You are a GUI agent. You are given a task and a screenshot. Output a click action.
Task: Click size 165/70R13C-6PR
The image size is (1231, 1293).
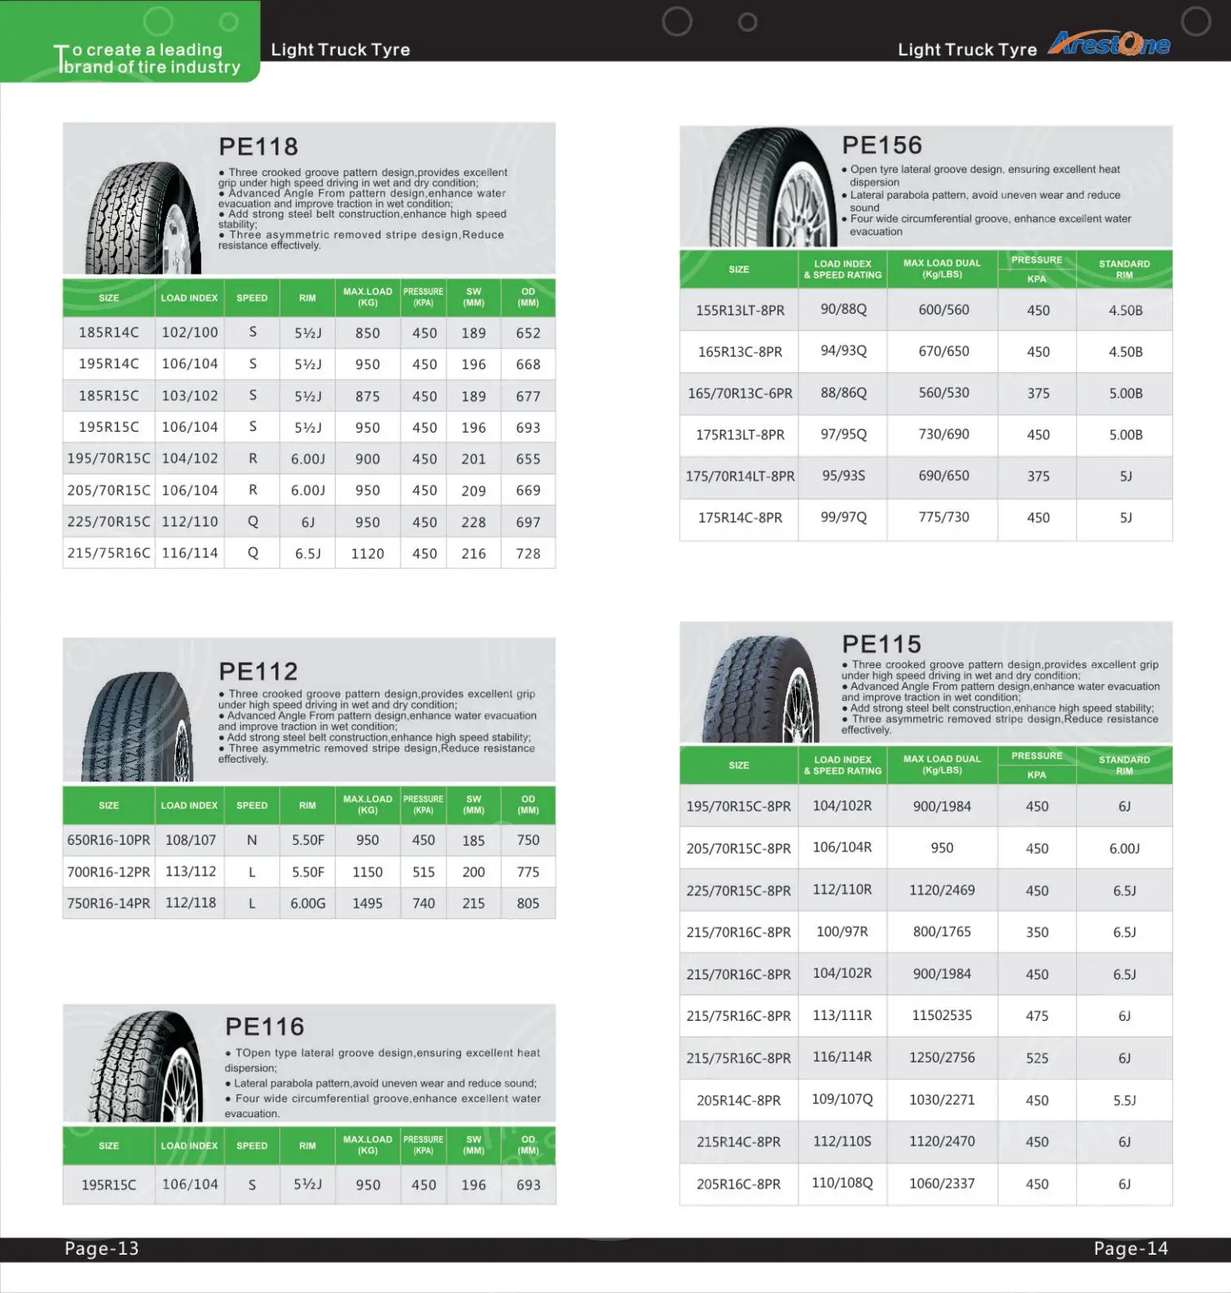740,393
